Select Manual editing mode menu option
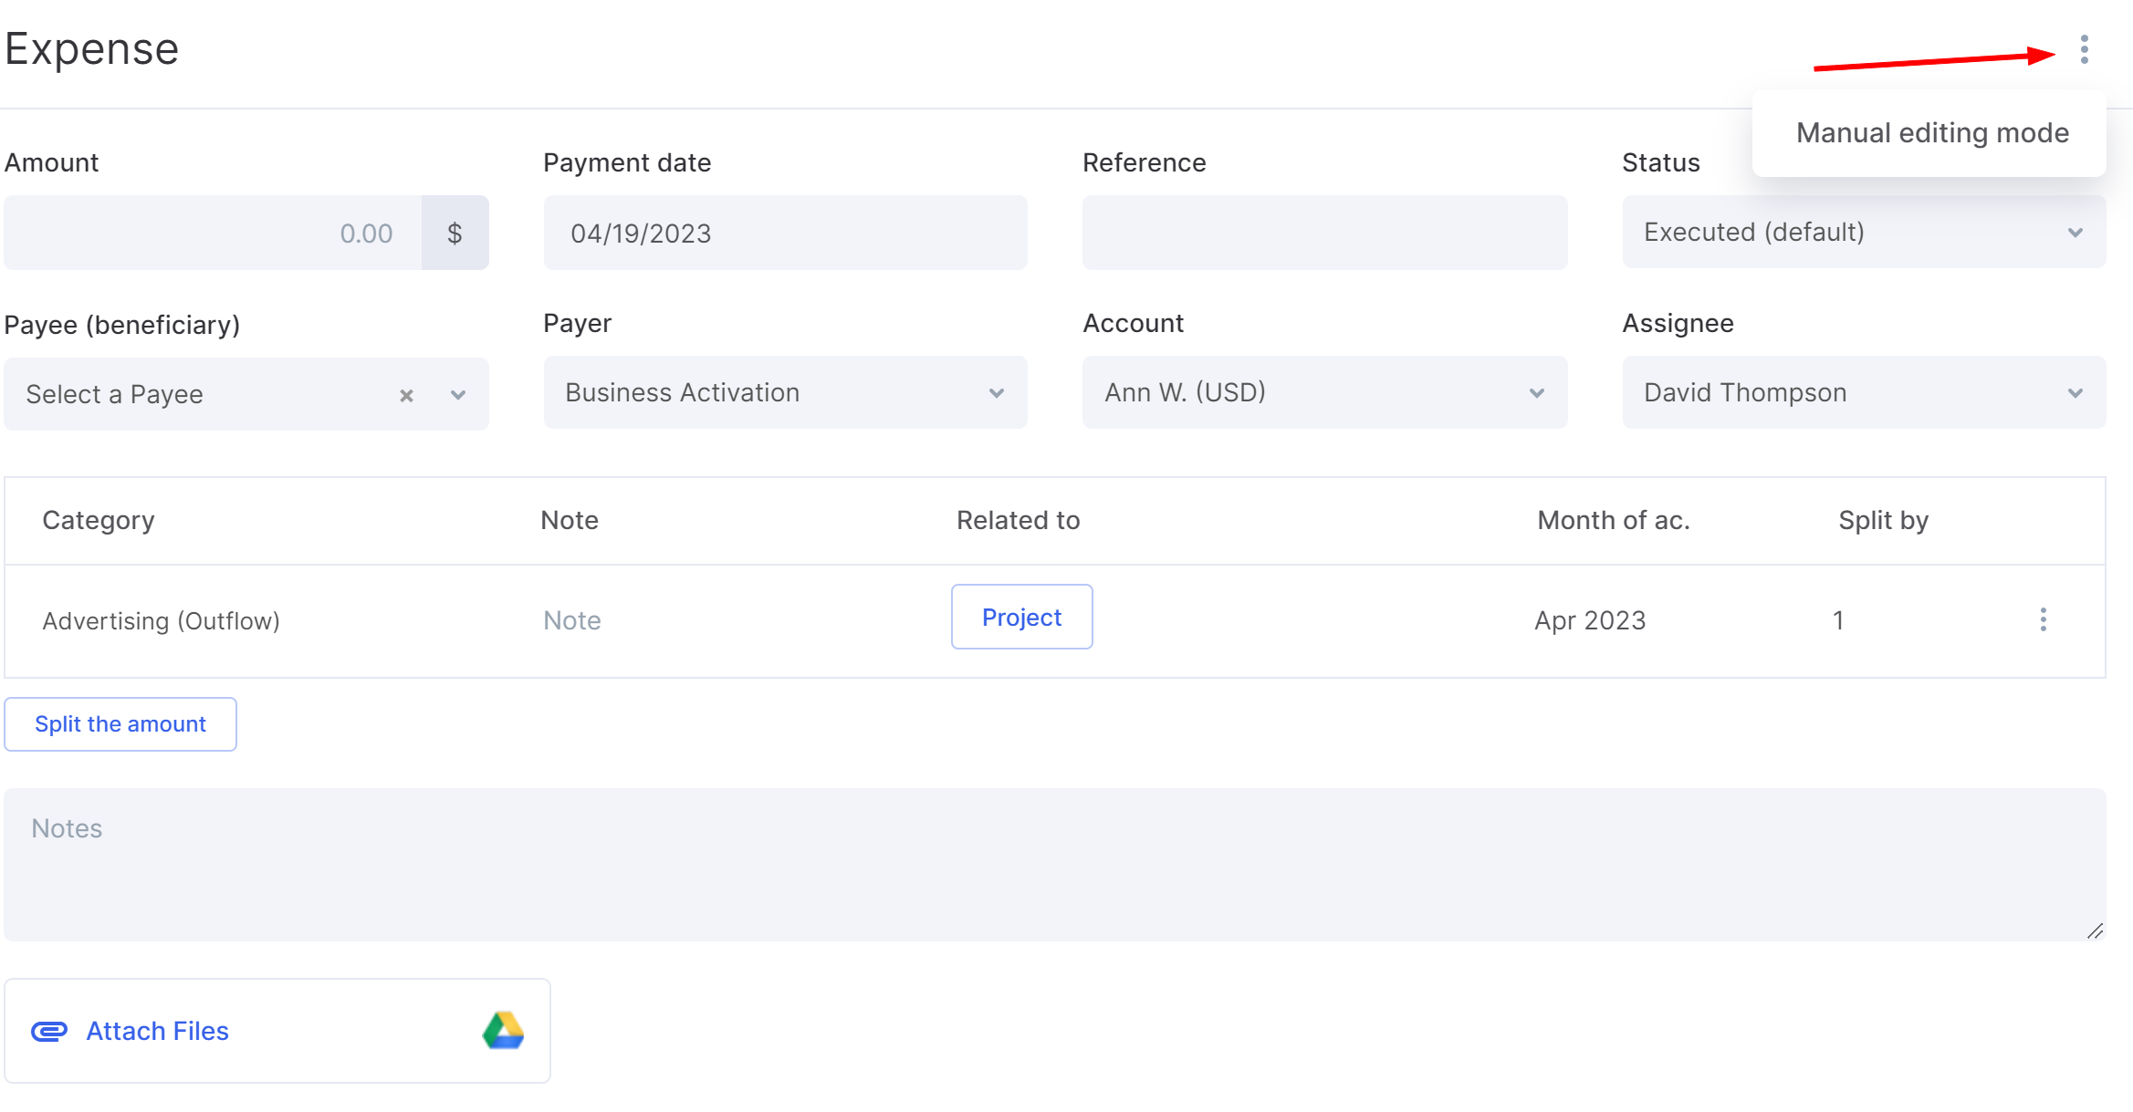2133x1112 pixels. [x=1931, y=133]
